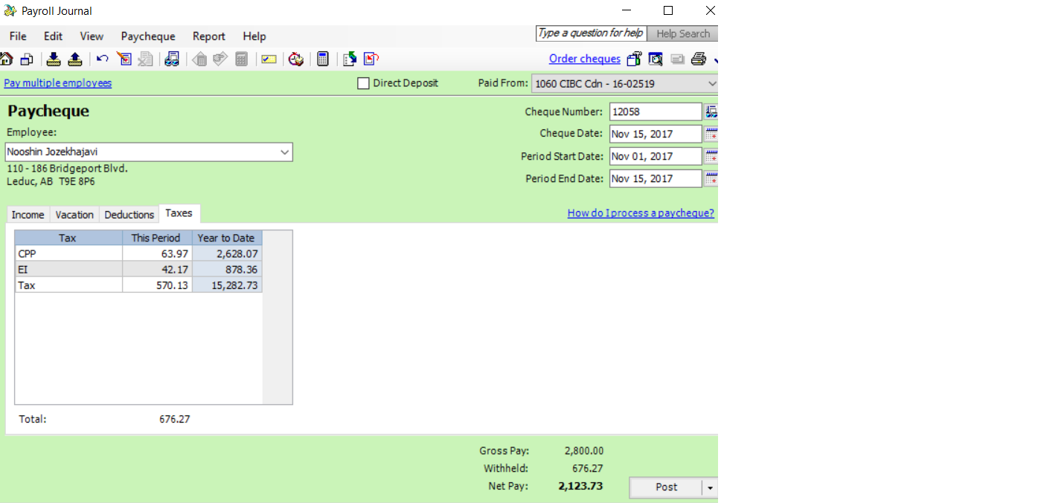Viewport: 1038px width, 503px height.
Task: Refresh lists with green arrow icon
Action: tap(350, 59)
